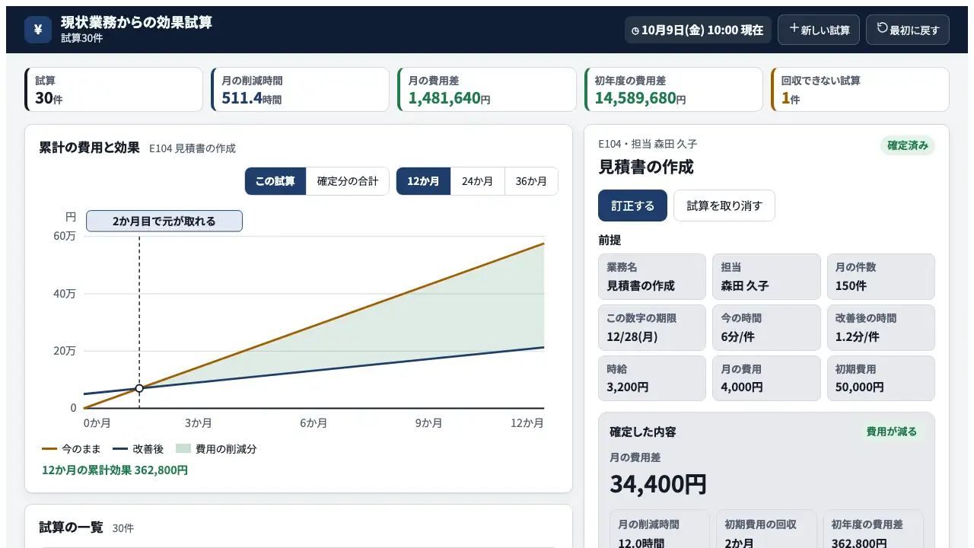Viewport: 974px width, 548px height.
Task: Click the 月の件数 150件 field
Action: [x=881, y=276]
